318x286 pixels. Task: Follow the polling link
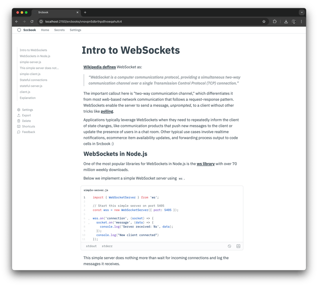click(x=107, y=111)
